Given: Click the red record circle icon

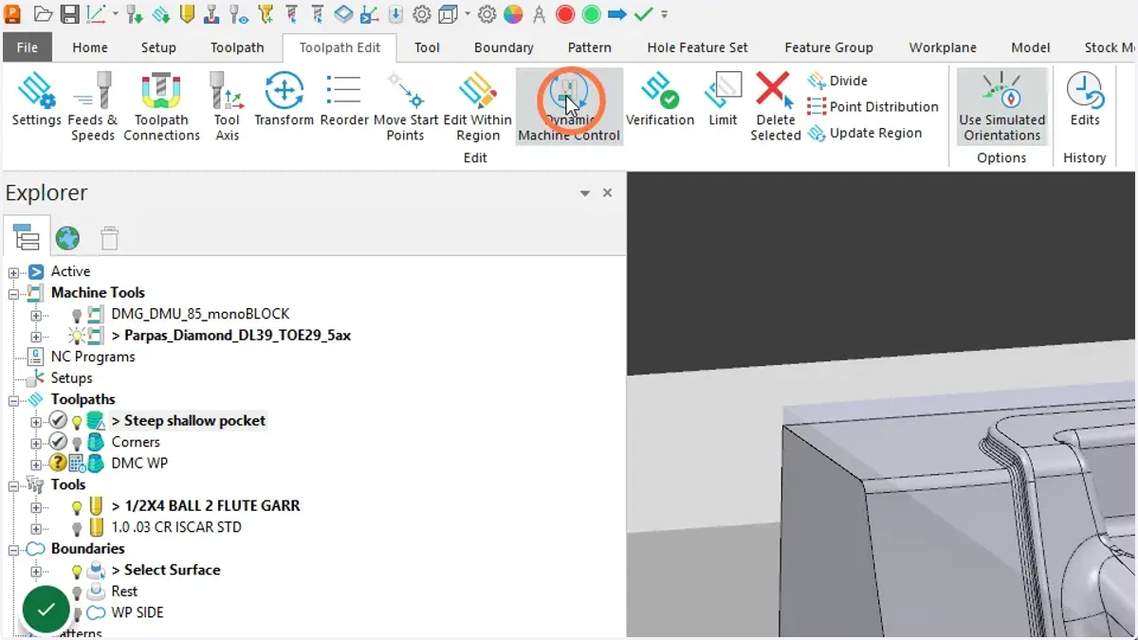Looking at the screenshot, I should point(565,14).
